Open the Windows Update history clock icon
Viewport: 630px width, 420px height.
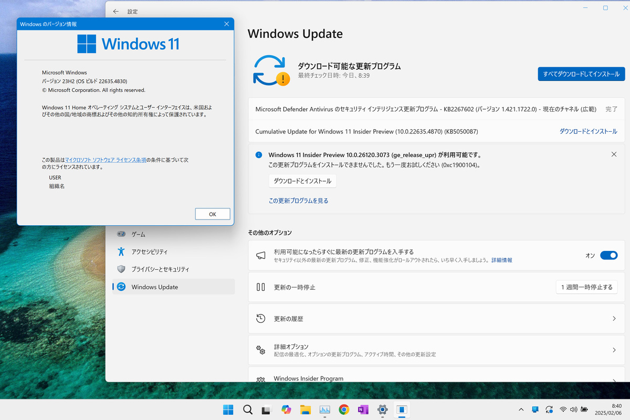click(261, 318)
